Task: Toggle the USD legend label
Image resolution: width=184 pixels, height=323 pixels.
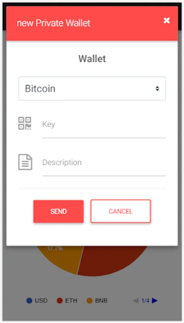Action: pyautogui.click(x=41, y=301)
